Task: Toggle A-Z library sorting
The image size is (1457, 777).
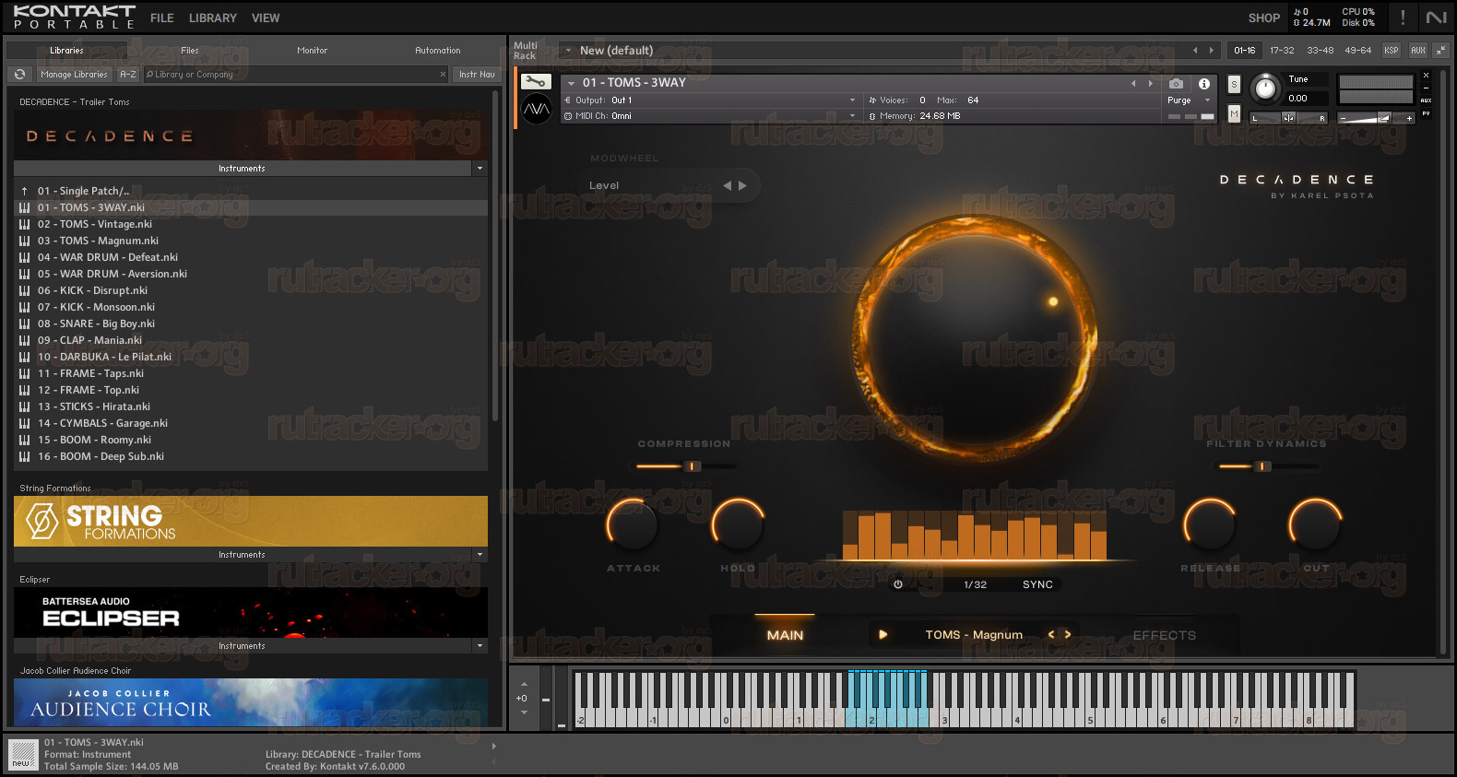Action: pyautogui.click(x=128, y=75)
